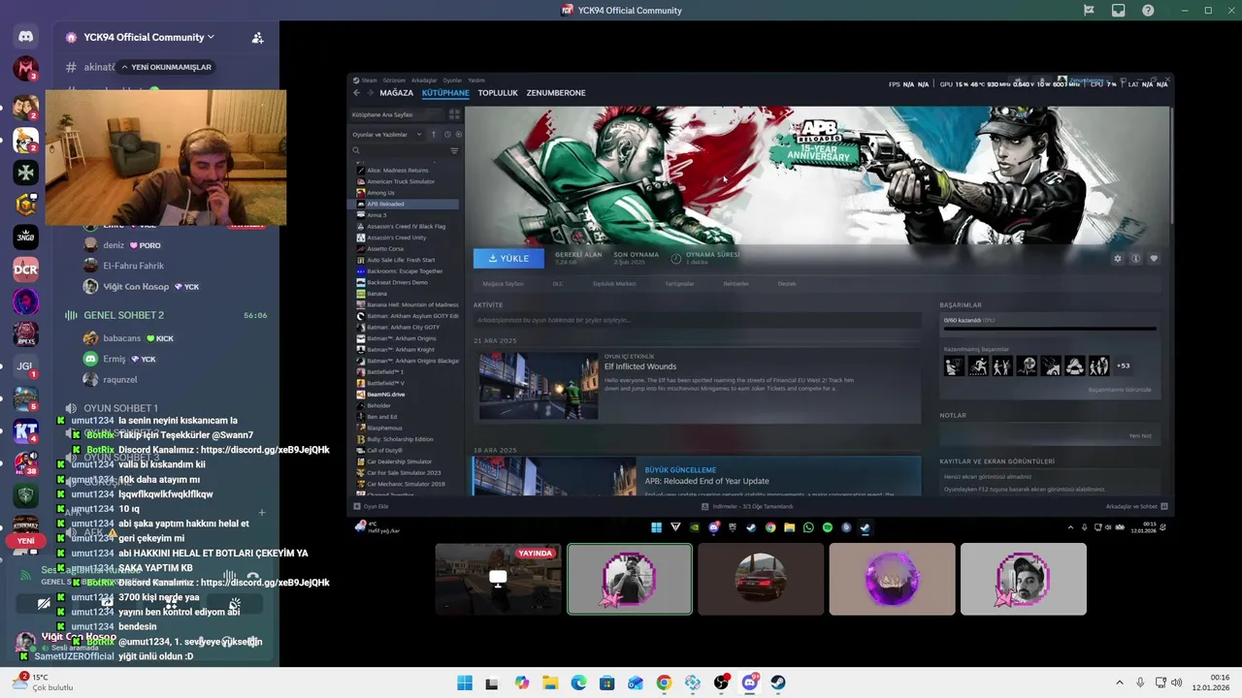The image size is (1242, 698).
Task: Select American Truck Simulator in library
Action: click(x=401, y=181)
